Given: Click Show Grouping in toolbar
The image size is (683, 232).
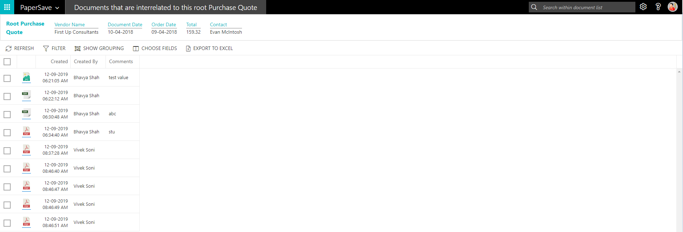Looking at the screenshot, I should tap(99, 48).
